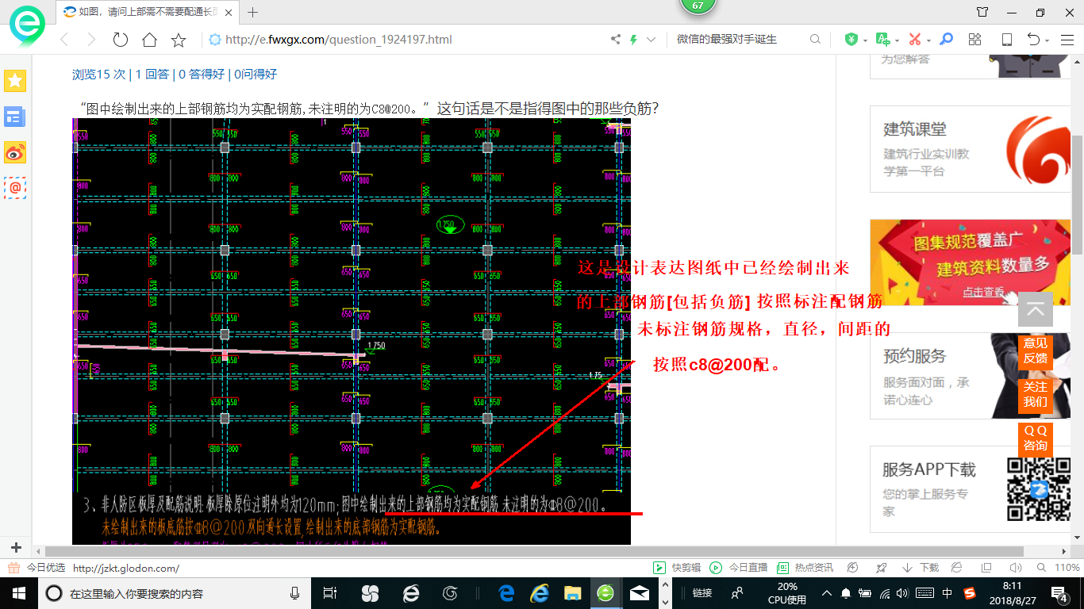This screenshot has height=609, width=1084.
Task: Click the mobile device icon in toolbar
Action: coord(1007,40)
